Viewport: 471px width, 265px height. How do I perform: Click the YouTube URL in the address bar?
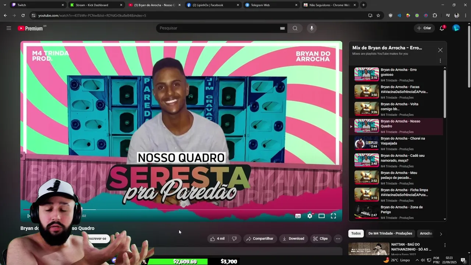pos(92,15)
